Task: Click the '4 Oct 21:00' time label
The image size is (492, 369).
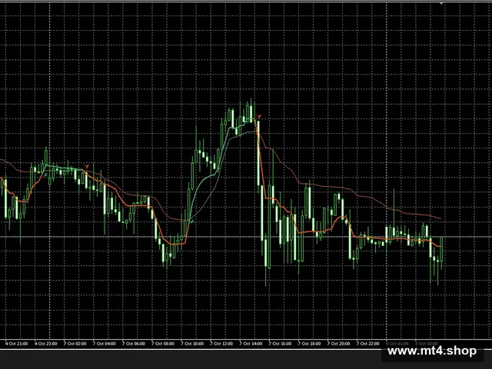Action: (16, 344)
